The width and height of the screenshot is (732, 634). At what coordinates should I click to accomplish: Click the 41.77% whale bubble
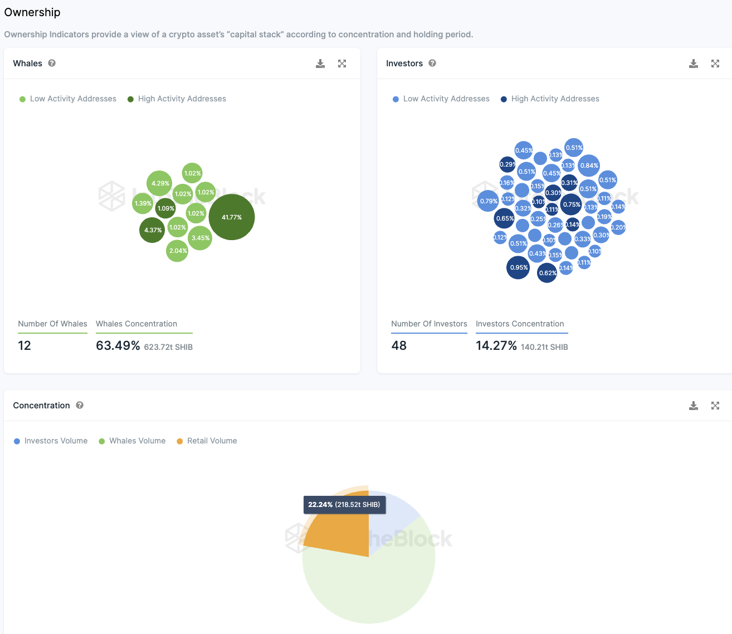[232, 217]
